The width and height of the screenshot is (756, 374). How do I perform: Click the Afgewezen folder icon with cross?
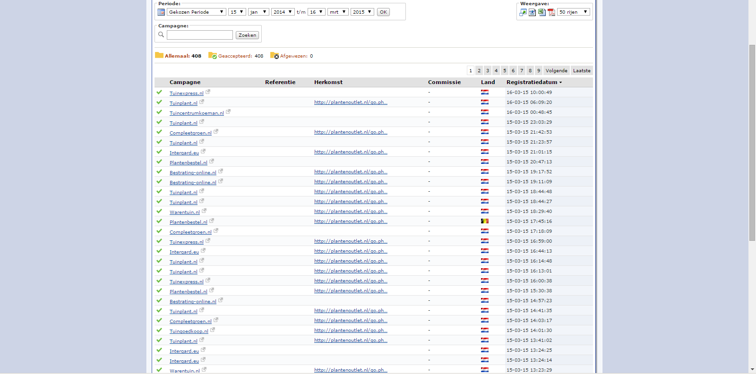(275, 55)
